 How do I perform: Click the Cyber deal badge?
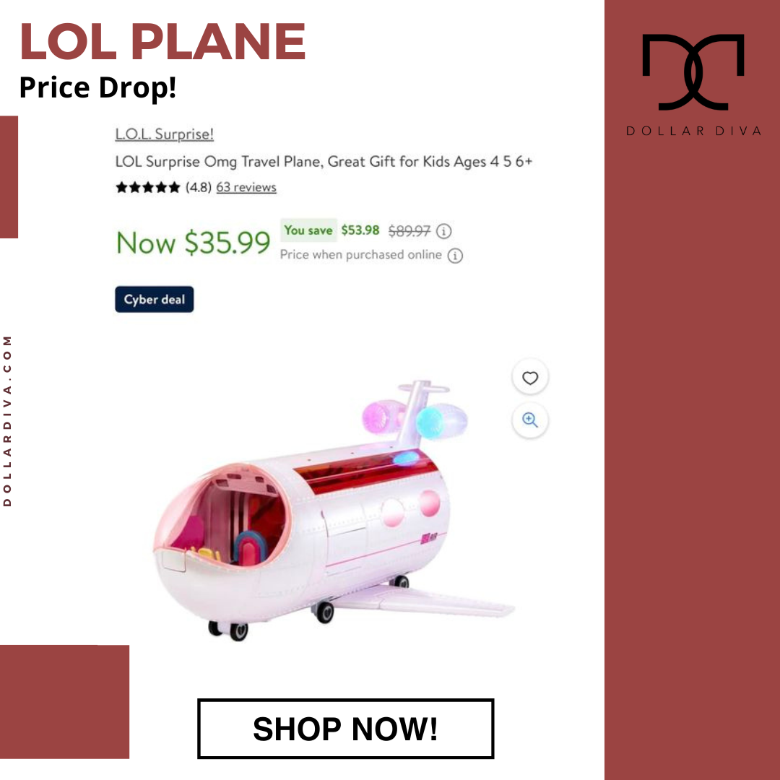point(155,300)
